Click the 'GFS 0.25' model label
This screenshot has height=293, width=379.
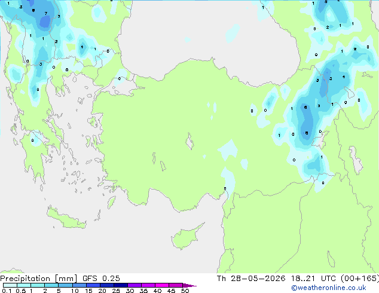[x=101, y=279]
